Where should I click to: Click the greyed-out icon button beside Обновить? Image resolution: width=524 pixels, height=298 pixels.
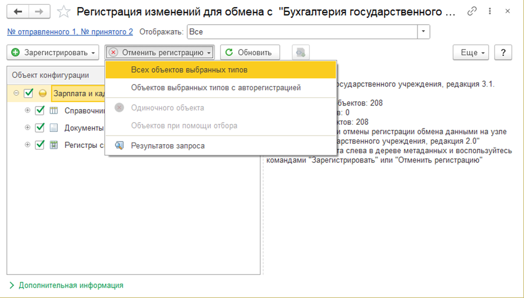(301, 53)
